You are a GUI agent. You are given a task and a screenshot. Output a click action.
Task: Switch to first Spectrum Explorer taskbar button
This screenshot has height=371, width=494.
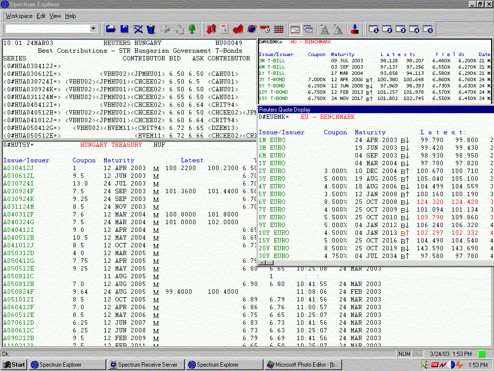[68, 365]
